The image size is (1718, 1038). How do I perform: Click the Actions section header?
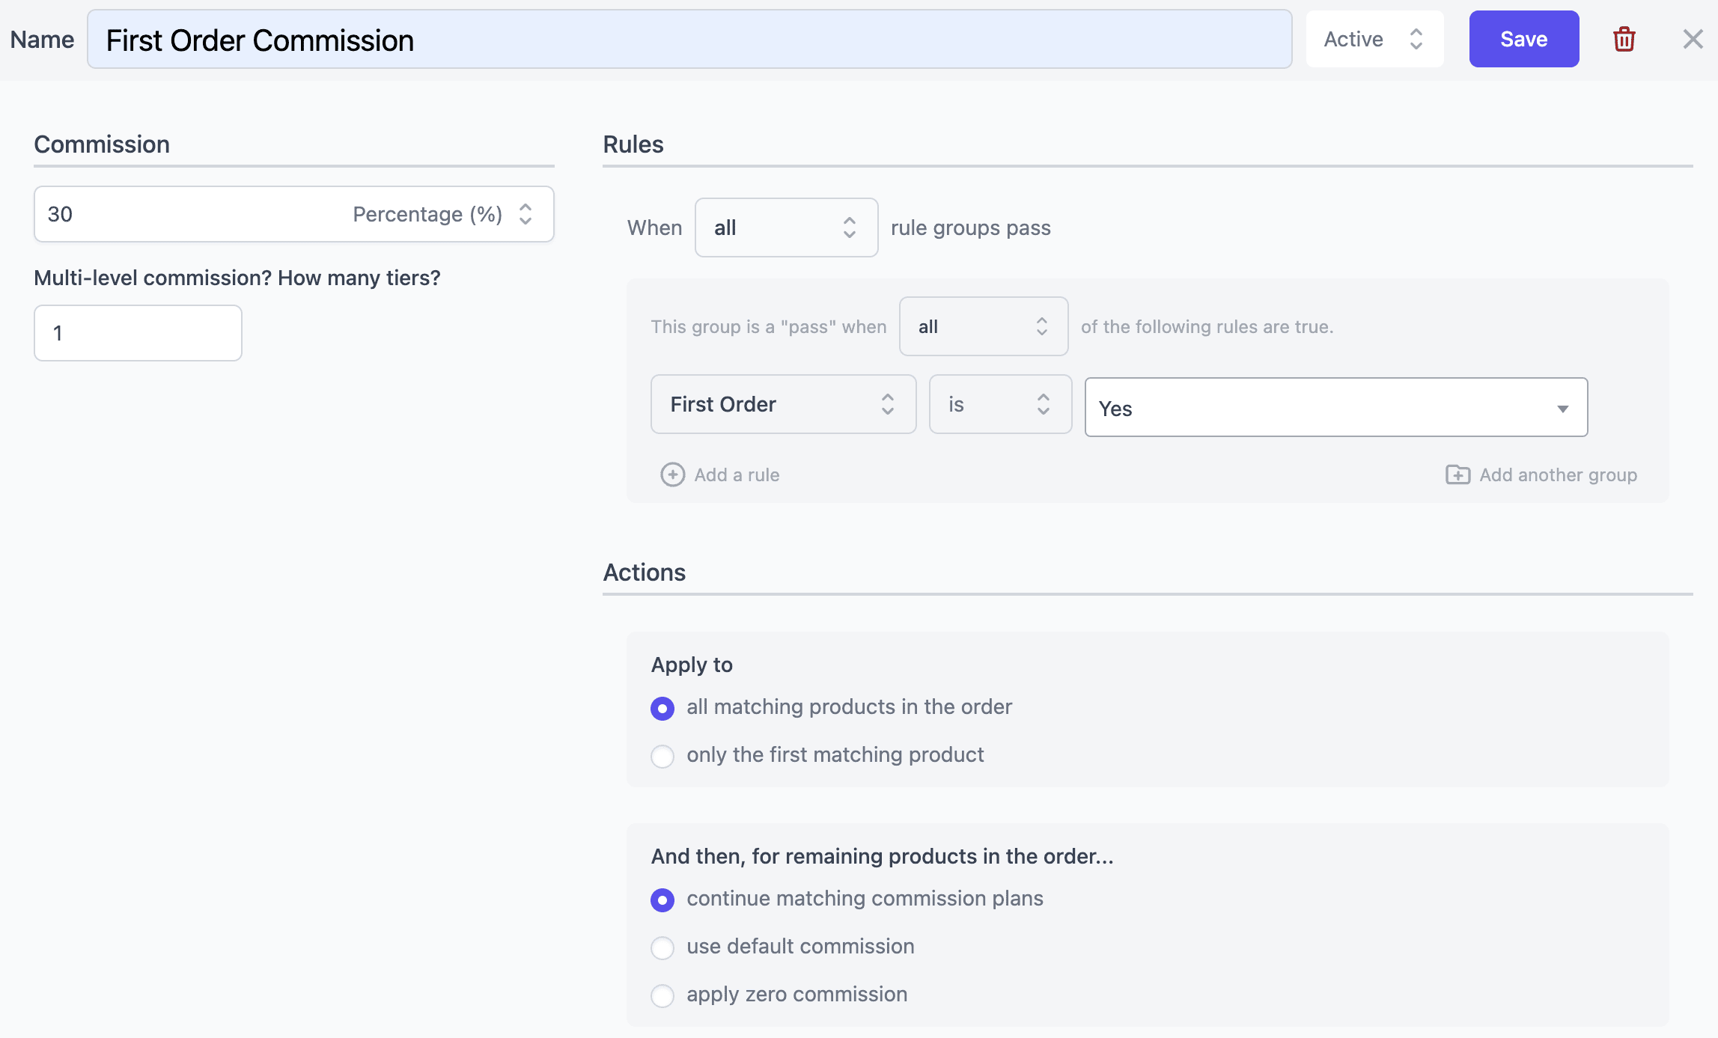(645, 570)
